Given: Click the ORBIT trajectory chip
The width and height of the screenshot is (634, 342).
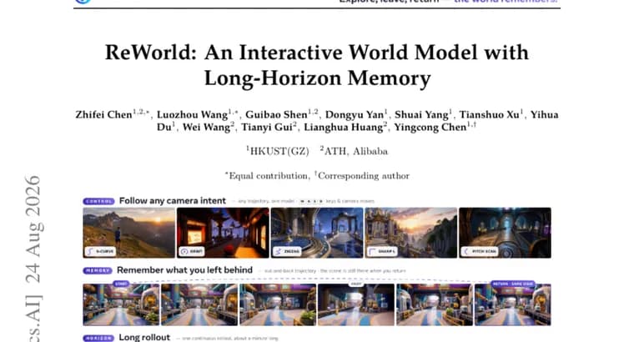Looking at the screenshot, I should click(192, 251).
